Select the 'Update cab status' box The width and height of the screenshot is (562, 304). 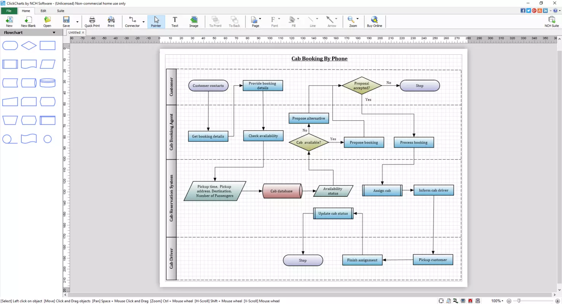333,213
